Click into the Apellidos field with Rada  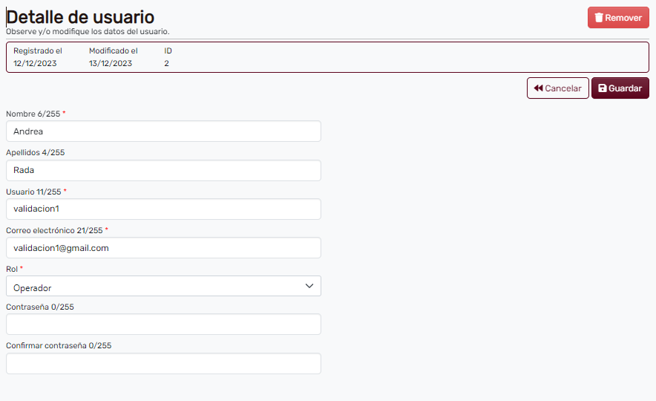pos(163,170)
